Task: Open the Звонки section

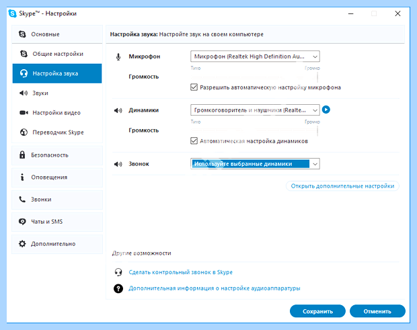Action: (x=57, y=200)
